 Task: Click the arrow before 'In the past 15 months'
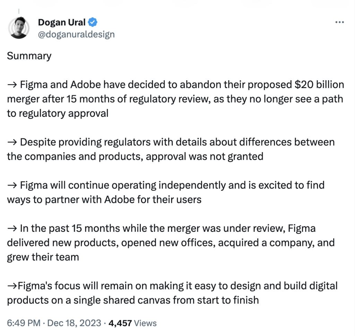click(x=12, y=229)
